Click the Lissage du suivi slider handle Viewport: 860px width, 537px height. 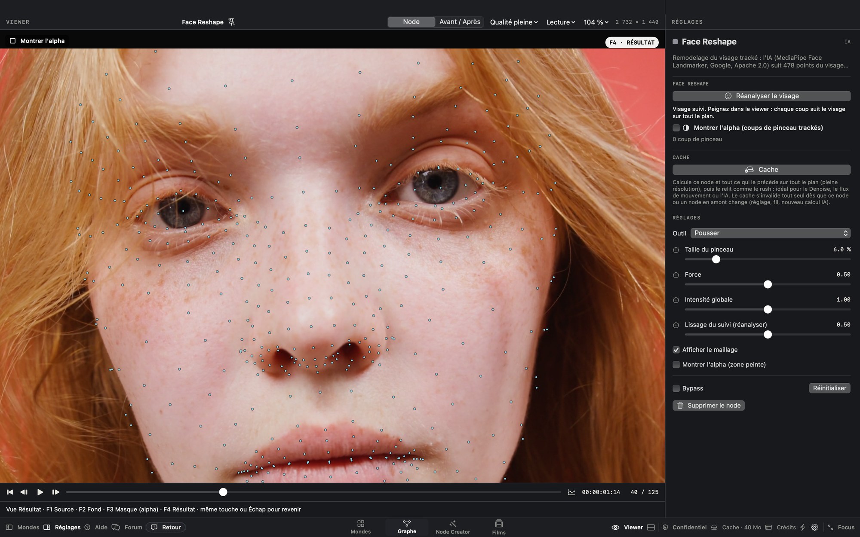768,335
